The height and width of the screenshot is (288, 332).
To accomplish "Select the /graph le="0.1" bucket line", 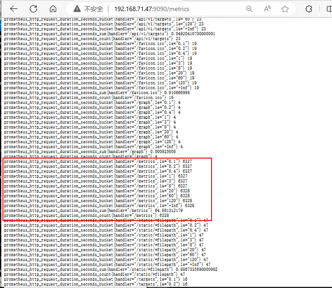I will click(92, 103).
